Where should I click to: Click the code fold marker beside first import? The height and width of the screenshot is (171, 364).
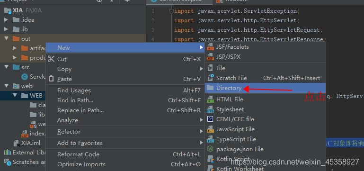[x=172, y=11]
